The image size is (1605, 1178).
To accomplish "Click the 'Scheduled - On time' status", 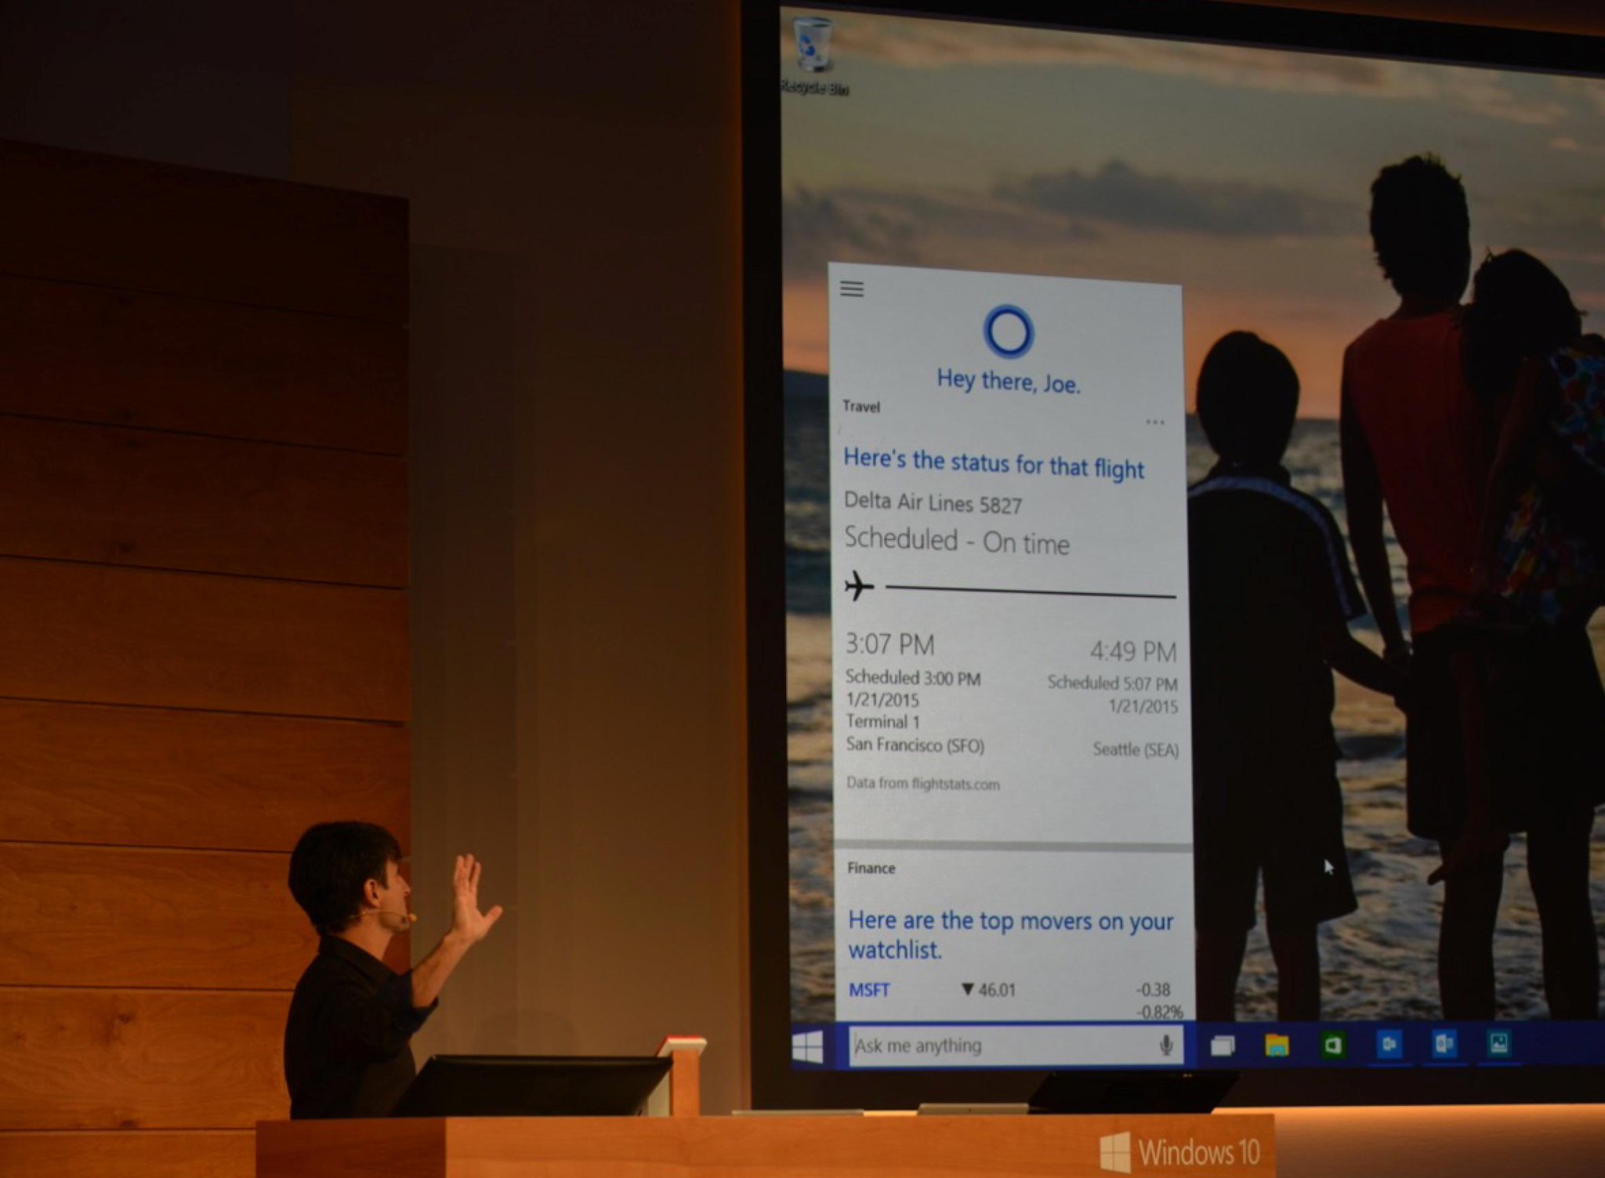I will pos(957,541).
